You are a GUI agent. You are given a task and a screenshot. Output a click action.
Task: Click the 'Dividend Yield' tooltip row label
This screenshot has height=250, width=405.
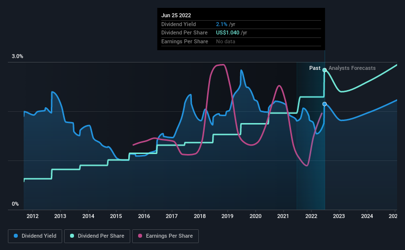[179, 24]
